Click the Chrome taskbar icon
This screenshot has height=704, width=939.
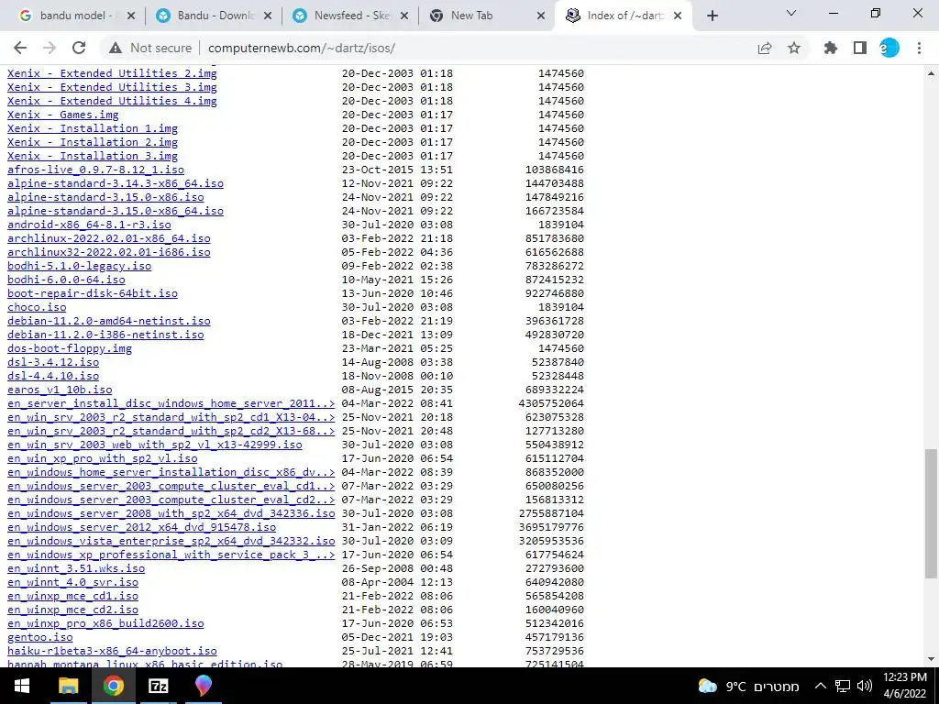pyautogui.click(x=113, y=686)
